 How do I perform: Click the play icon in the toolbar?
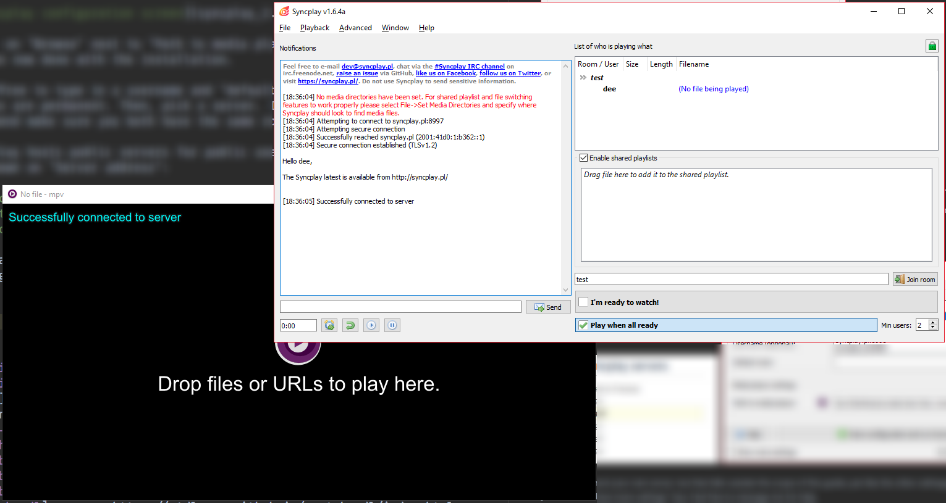pos(371,325)
